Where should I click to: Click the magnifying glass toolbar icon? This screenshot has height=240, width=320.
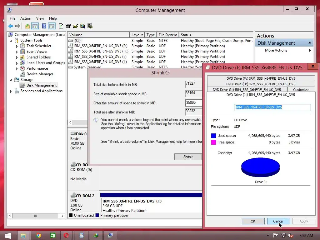82,26
